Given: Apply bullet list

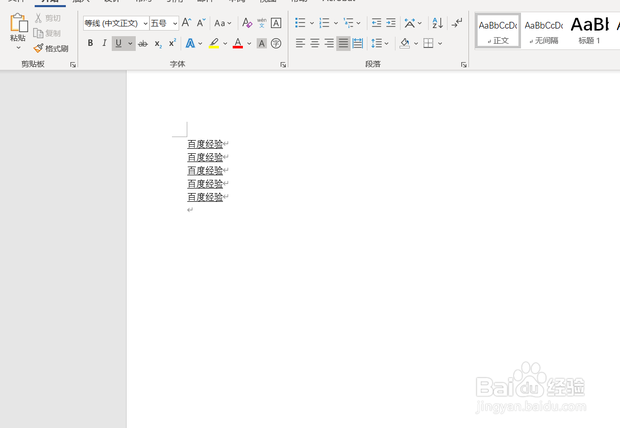Looking at the screenshot, I should tap(300, 23).
